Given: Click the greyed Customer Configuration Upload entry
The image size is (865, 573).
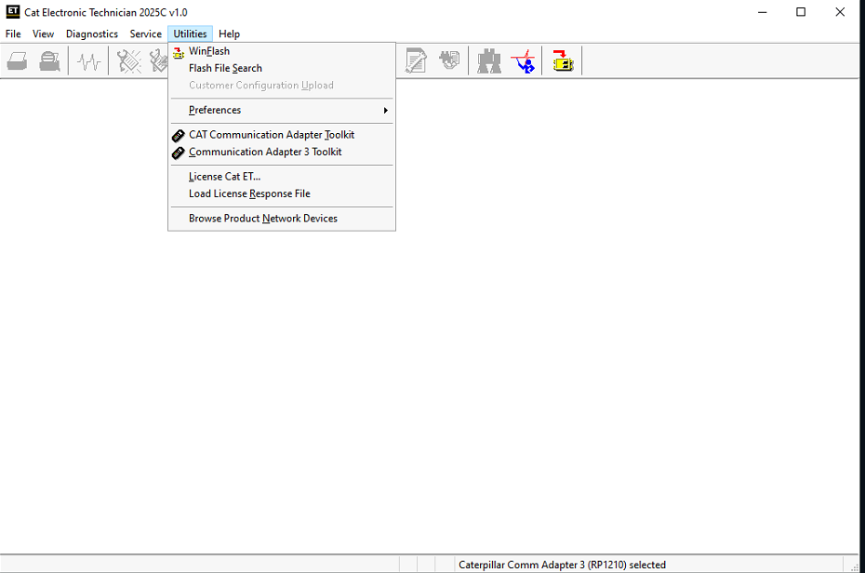Looking at the screenshot, I should pos(281,86).
